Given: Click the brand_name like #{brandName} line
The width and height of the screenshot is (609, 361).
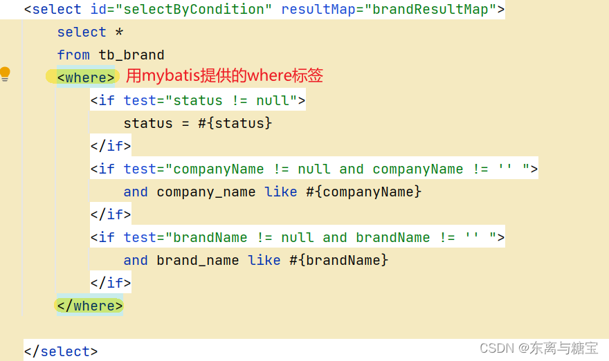Looking at the screenshot, I should (255, 260).
